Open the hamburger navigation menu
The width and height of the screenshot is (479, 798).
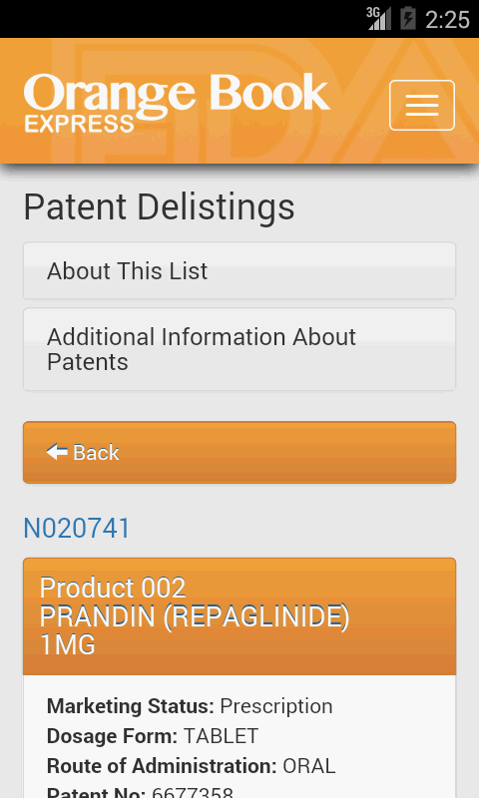421,106
